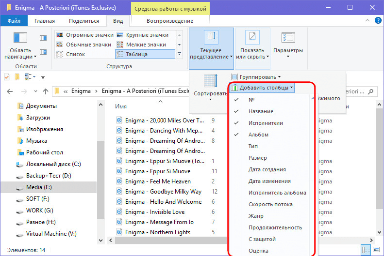The width and height of the screenshot is (384, 256).
Task: Switch to details view icon in status bar
Action: pos(366,250)
